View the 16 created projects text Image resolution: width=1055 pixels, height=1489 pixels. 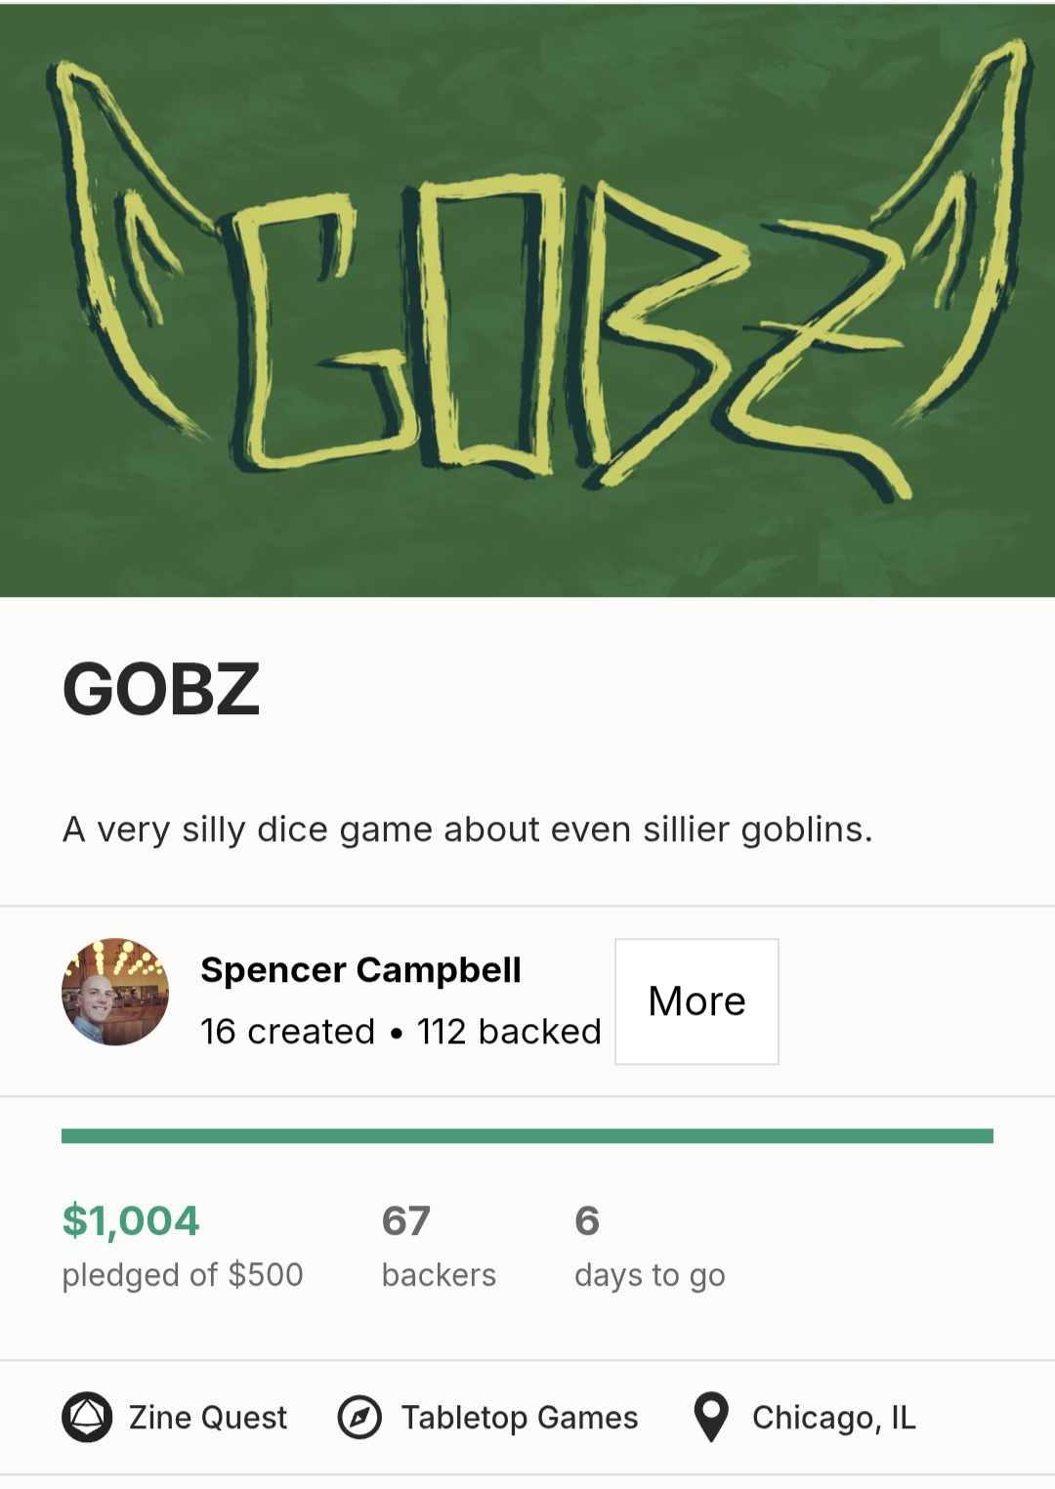tap(288, 1032)
